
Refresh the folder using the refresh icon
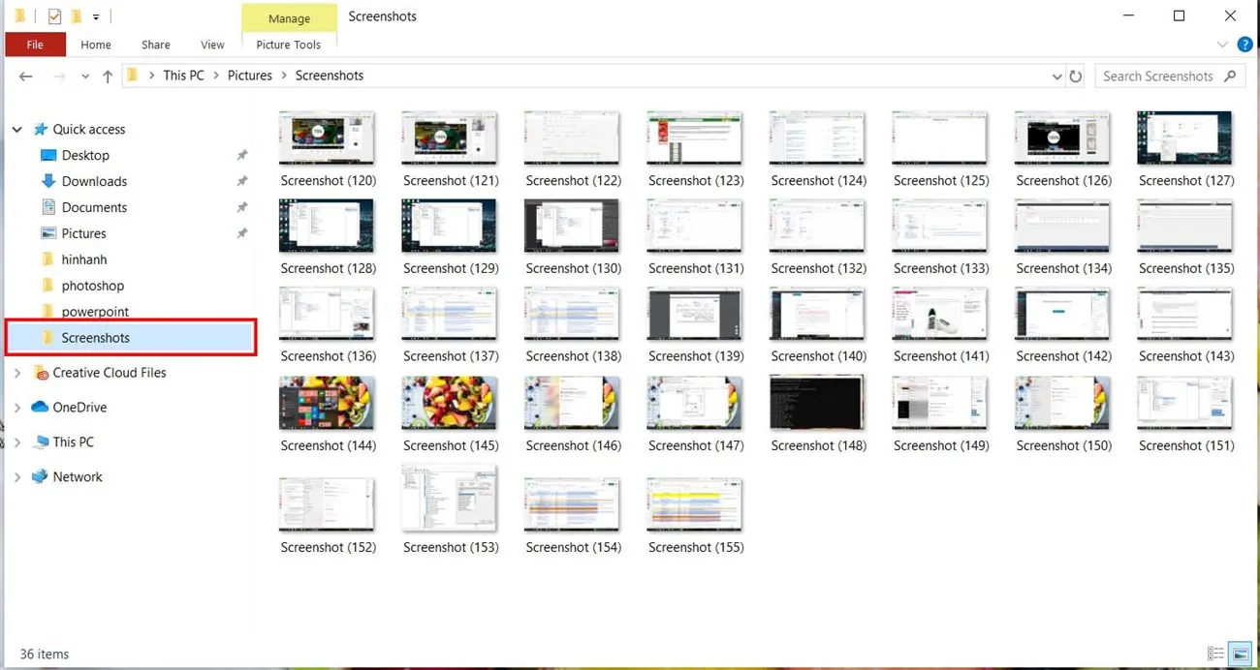pyautogui.click(x=1076, y=76)
